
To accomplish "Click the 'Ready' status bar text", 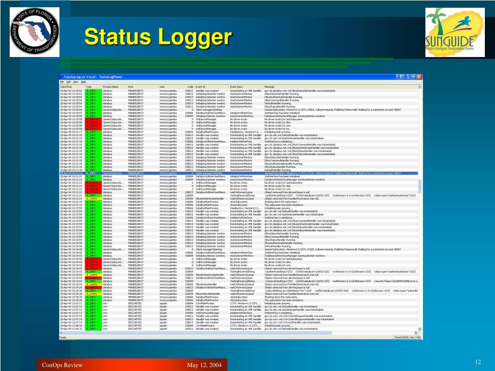I will [x=63, y=337].
